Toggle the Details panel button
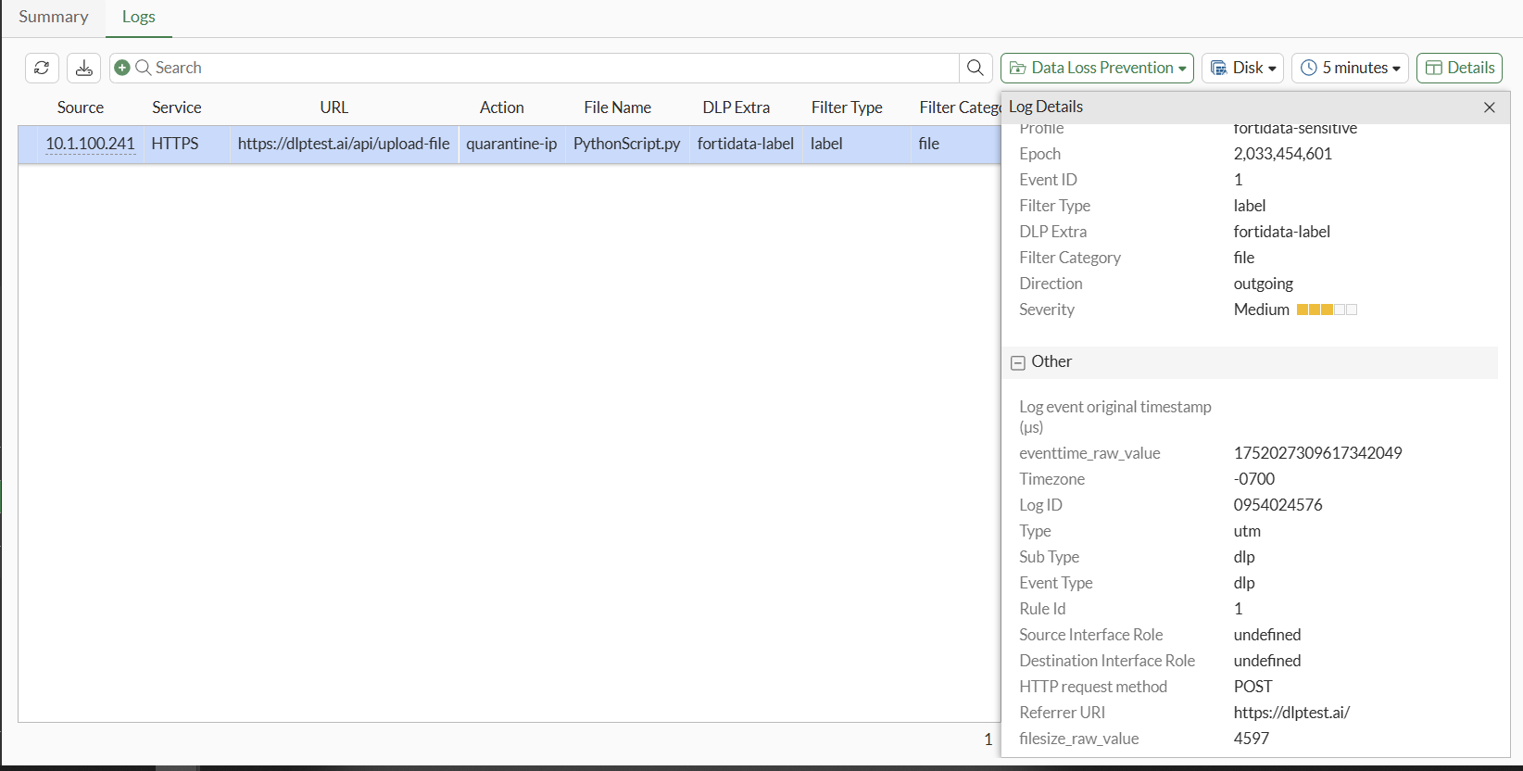The height and width of the screenshot is (771, 1523). coord(1459,68)
